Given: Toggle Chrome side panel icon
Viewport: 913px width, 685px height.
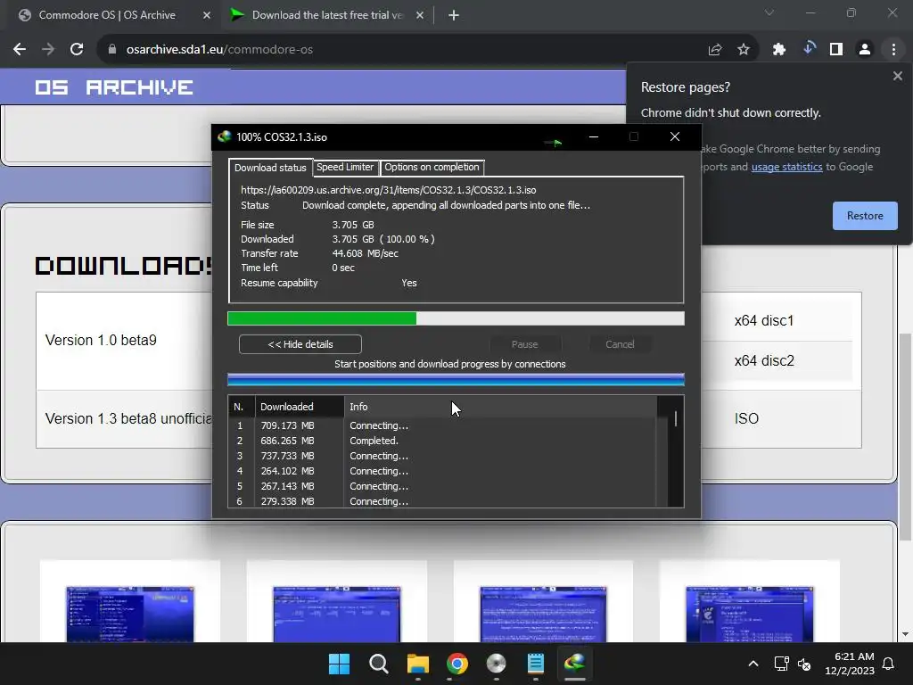Looking at the screenshot, I should click(836, 50).
